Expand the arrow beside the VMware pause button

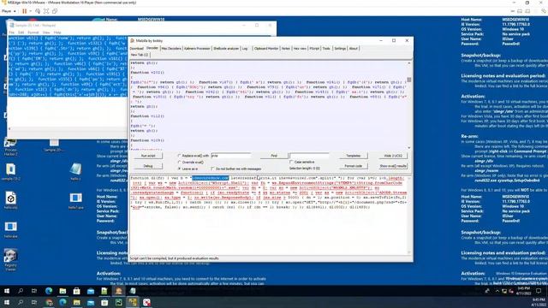pyautogui.click(x=31, y=11)
